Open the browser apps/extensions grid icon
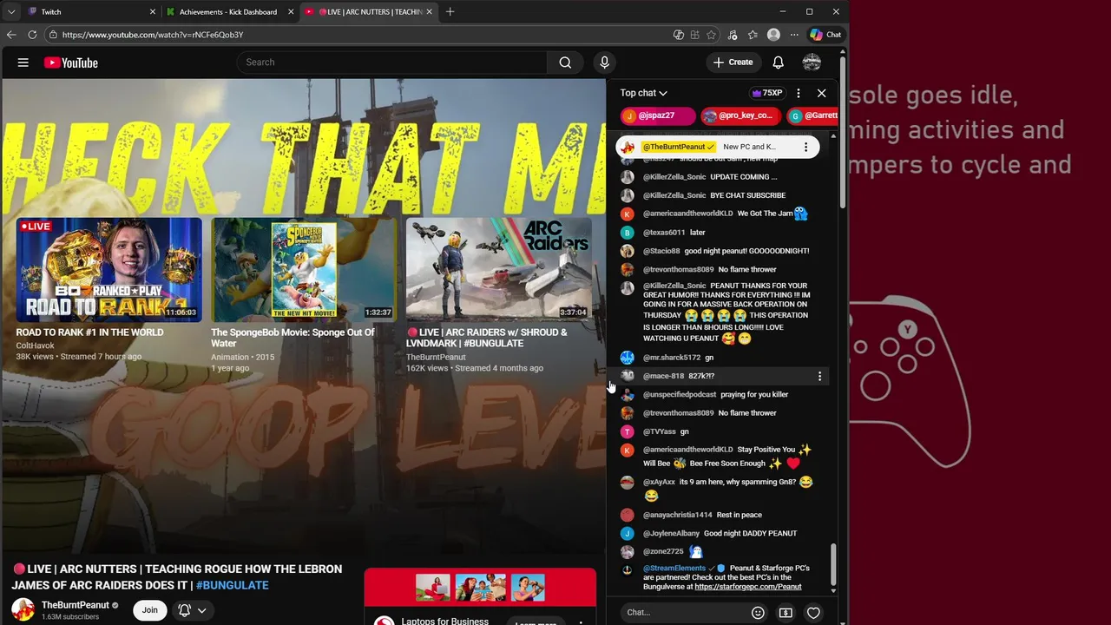 click(x=695, y=35)
